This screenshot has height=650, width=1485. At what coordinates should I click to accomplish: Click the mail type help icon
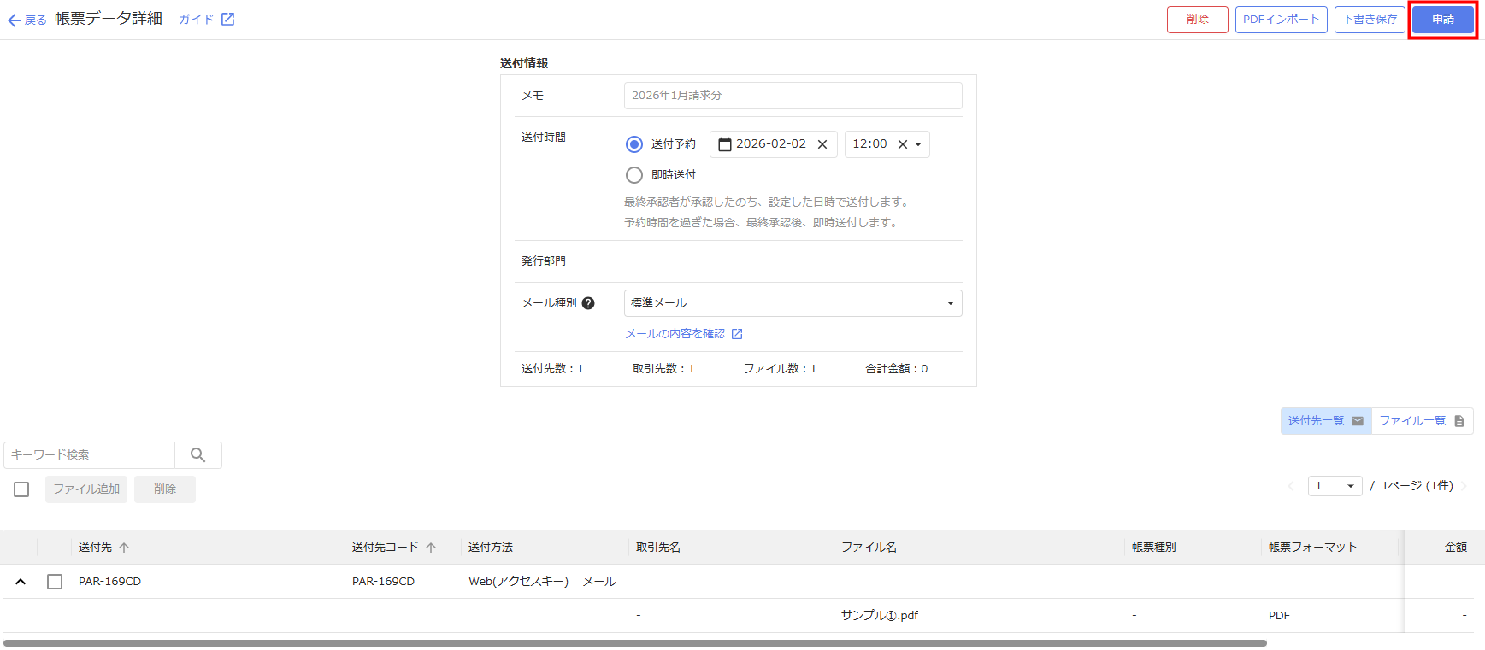[x=588, y=303]
